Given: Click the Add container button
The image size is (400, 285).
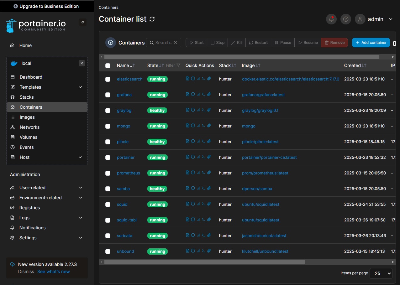Looking at the screenshot, I should (371, 43).
